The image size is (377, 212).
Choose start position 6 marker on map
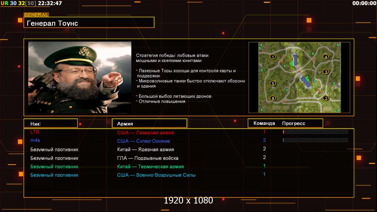[273, 98]
